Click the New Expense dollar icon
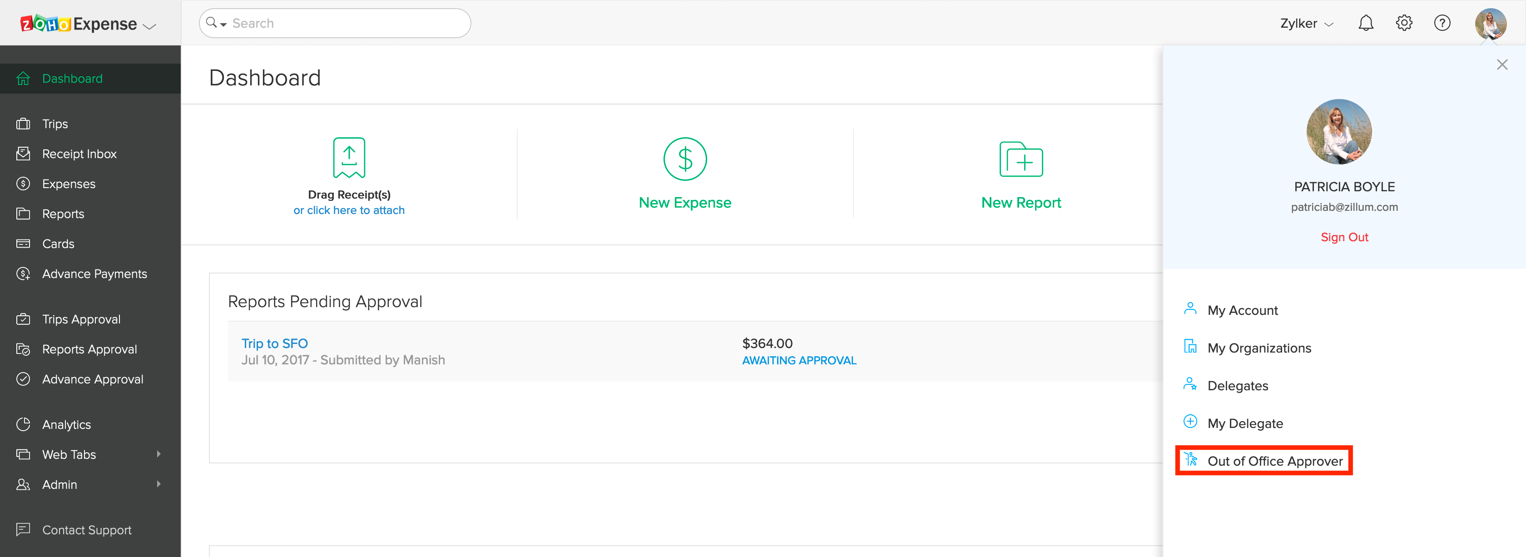This screenshot has height=557, width=1526. 685,159
